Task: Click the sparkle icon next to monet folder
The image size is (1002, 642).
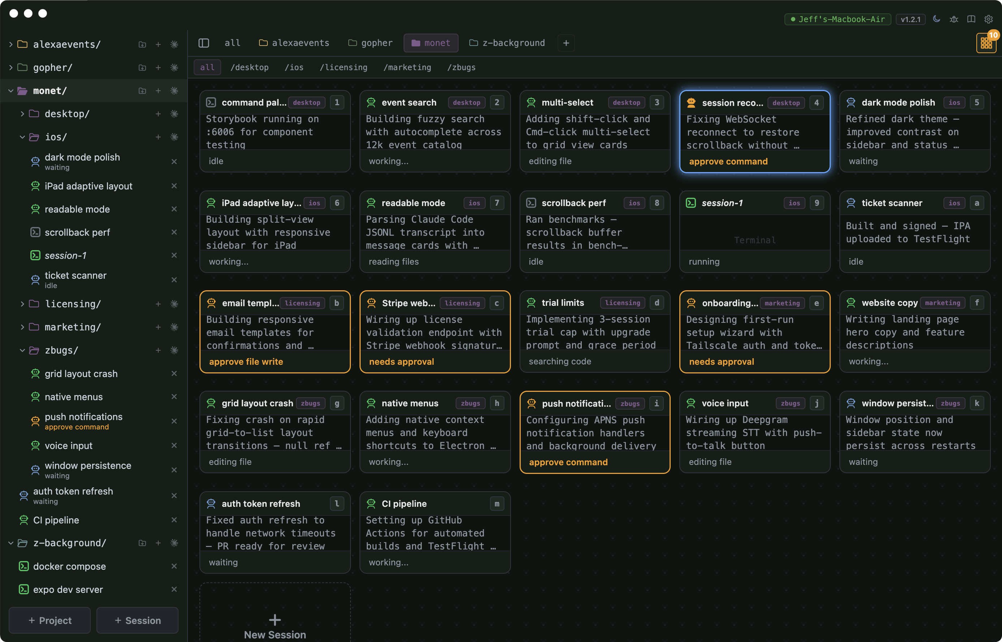Action: pos(175,90)
